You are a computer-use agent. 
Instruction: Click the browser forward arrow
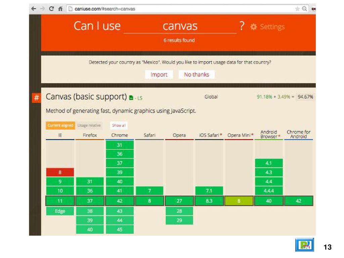pyautogui.click(x=43, y=9)
